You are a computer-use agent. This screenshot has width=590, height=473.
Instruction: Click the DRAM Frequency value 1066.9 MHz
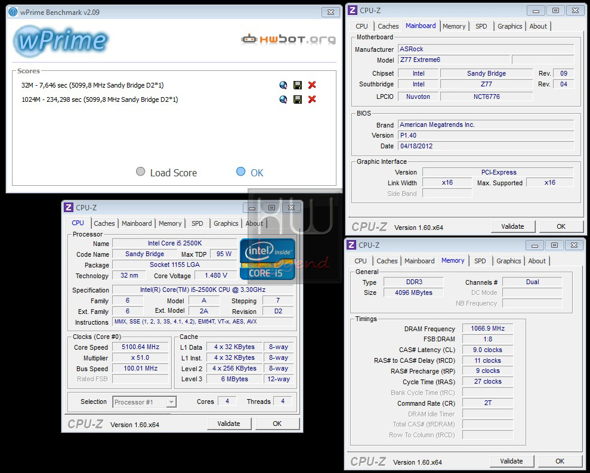pyautogui.click(x=487, y=329)
